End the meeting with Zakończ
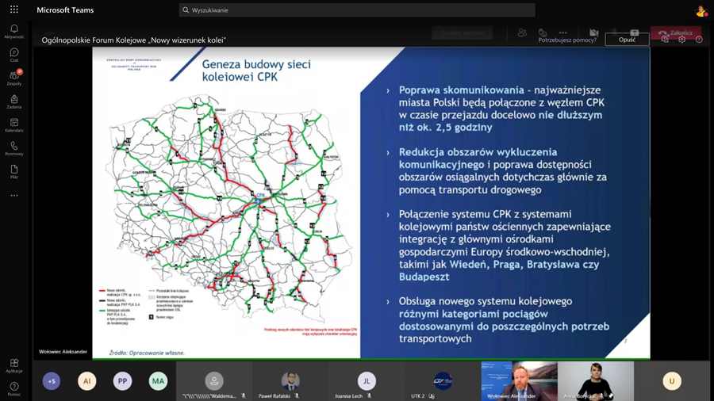Screen dimensions: 714x401 [x=676, y=32]
